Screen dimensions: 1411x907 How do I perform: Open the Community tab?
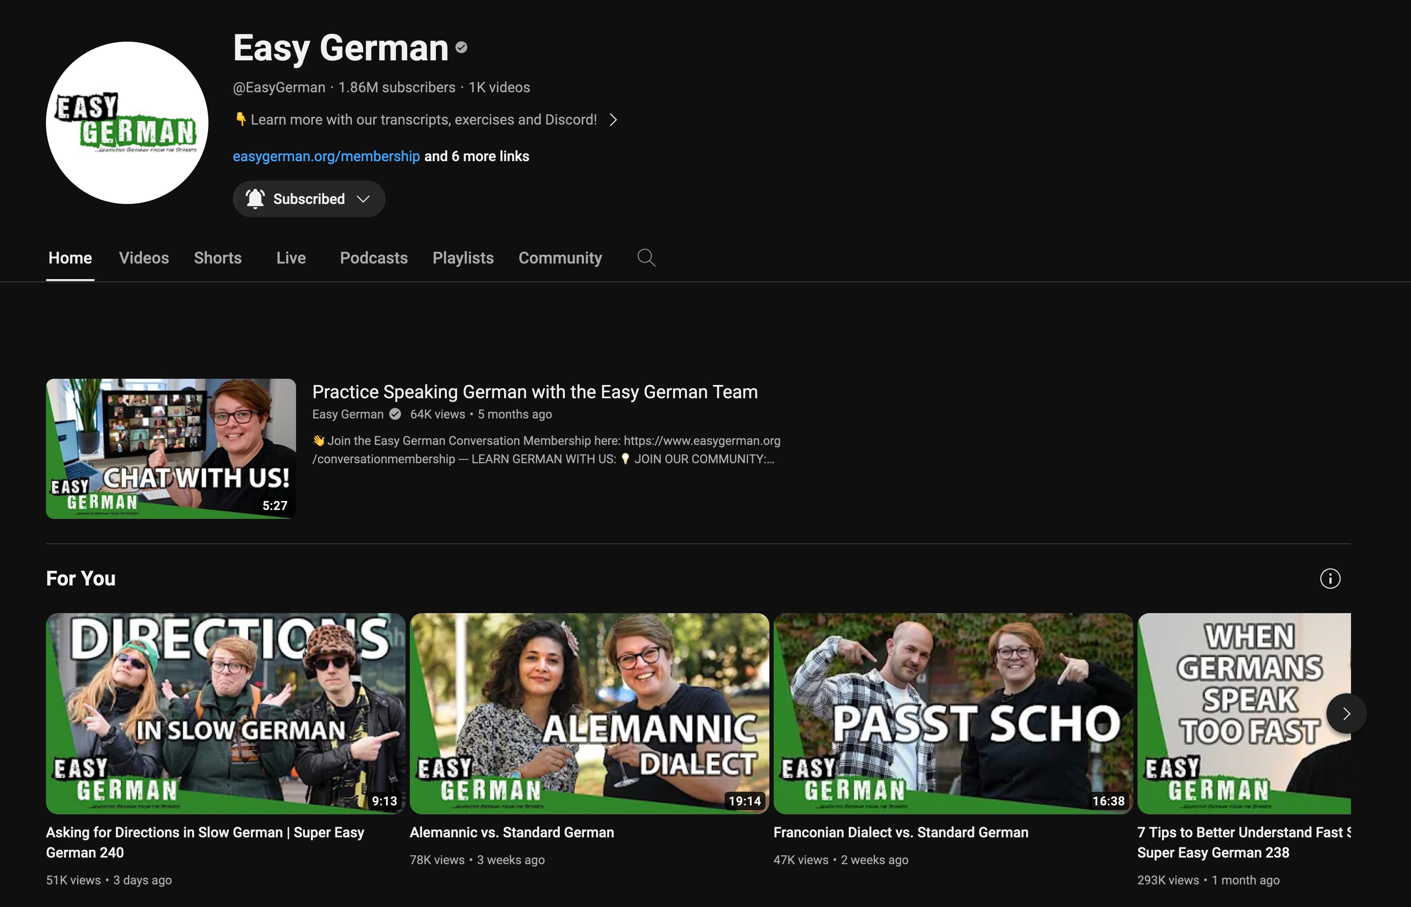[x=561, y=258]
